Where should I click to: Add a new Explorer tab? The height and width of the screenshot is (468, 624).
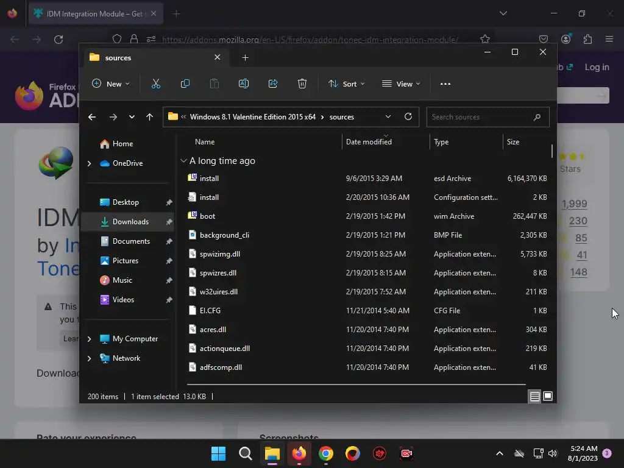pos(245,58)
